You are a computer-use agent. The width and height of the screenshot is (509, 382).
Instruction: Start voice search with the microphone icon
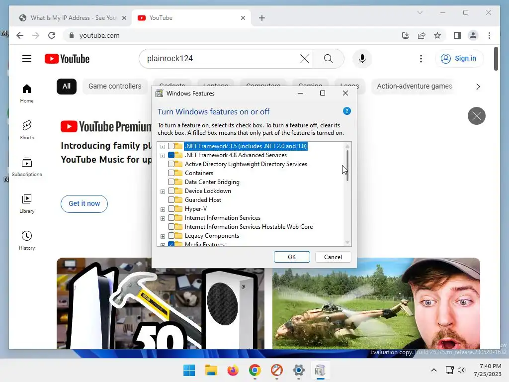click(362, 59)
